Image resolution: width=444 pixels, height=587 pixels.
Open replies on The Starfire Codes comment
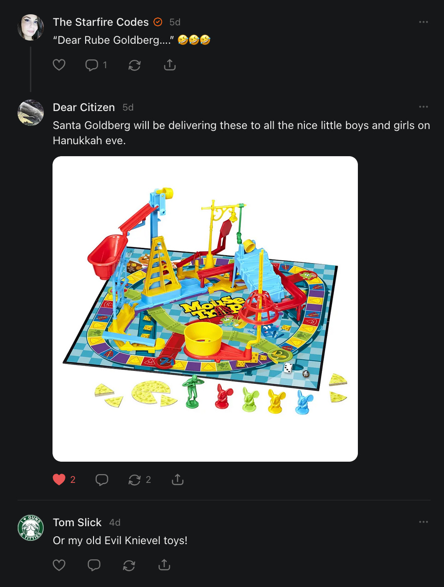pyautogui.click(x=96, y=65)
